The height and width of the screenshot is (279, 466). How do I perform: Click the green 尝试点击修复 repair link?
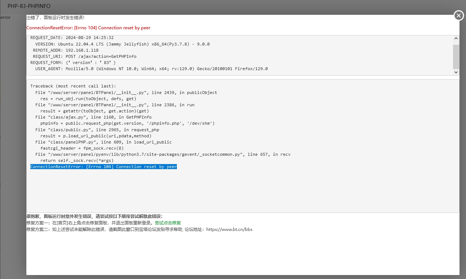tap(168, 223)
